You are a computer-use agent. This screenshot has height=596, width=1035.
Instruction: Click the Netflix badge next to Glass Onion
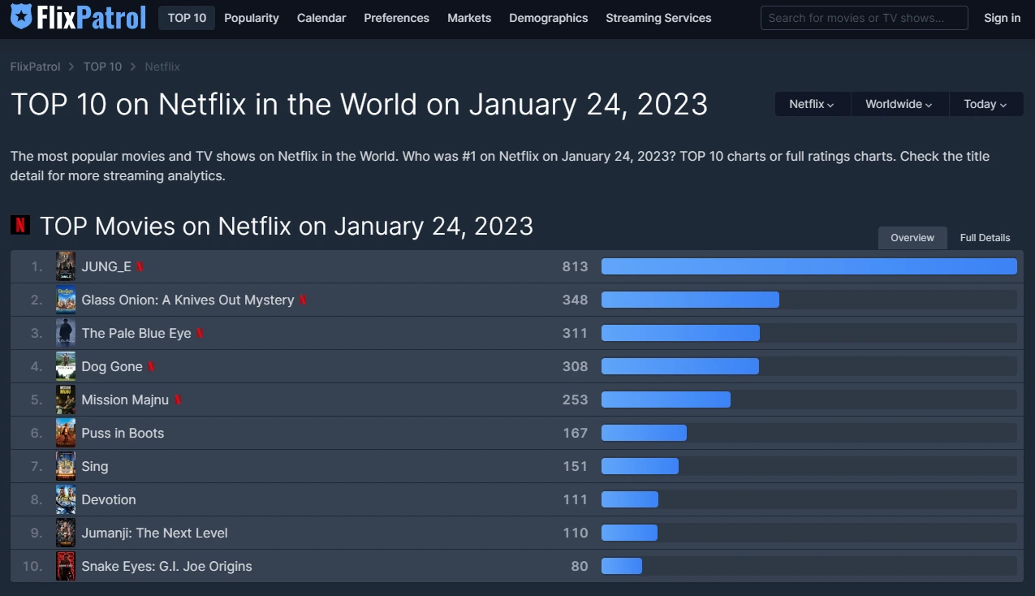303,300
